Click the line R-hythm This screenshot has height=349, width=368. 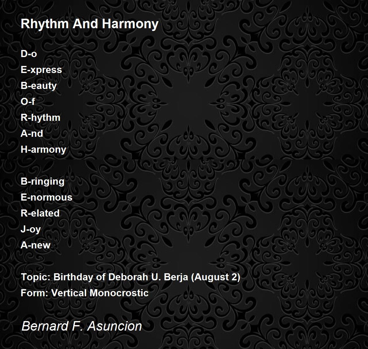pyautogui.click(x=40, y=118)
